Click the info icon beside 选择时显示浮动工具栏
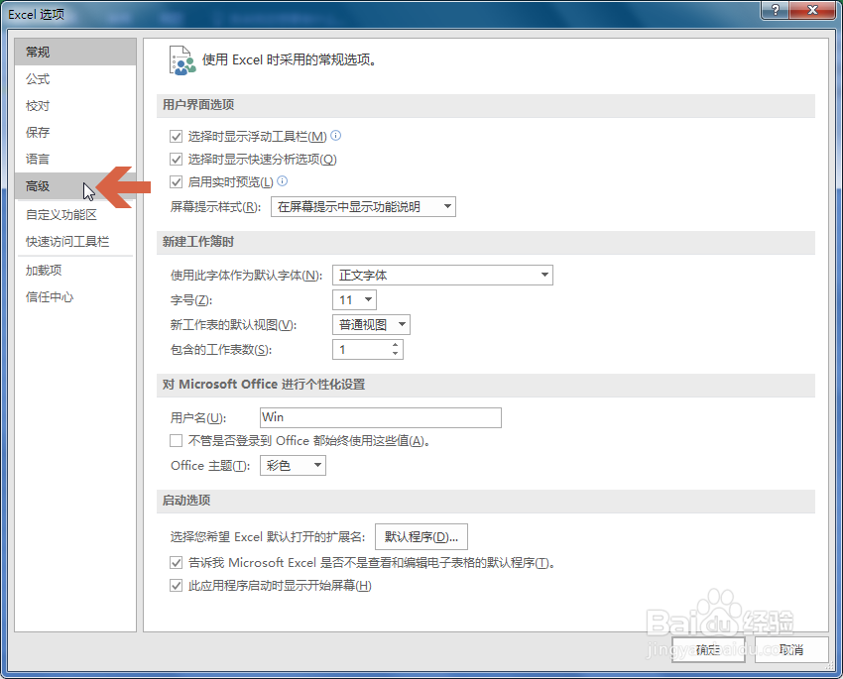 click(335, 136)
